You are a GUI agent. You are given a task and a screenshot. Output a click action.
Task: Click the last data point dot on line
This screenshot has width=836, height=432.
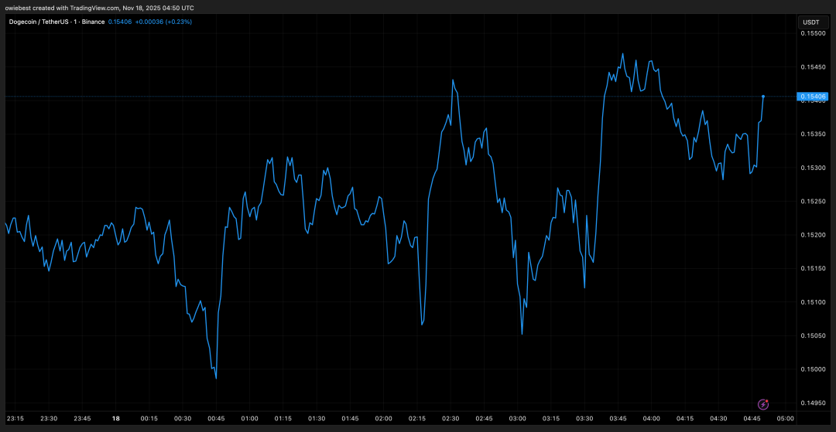tap(763, 97)
